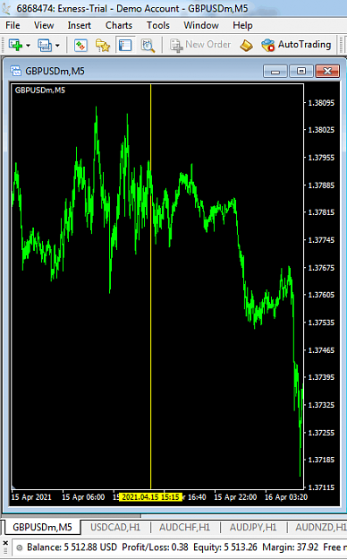Switch to the AUDNZD,H1 chart tab
The image size is (347, 560).
click(320, 527)
